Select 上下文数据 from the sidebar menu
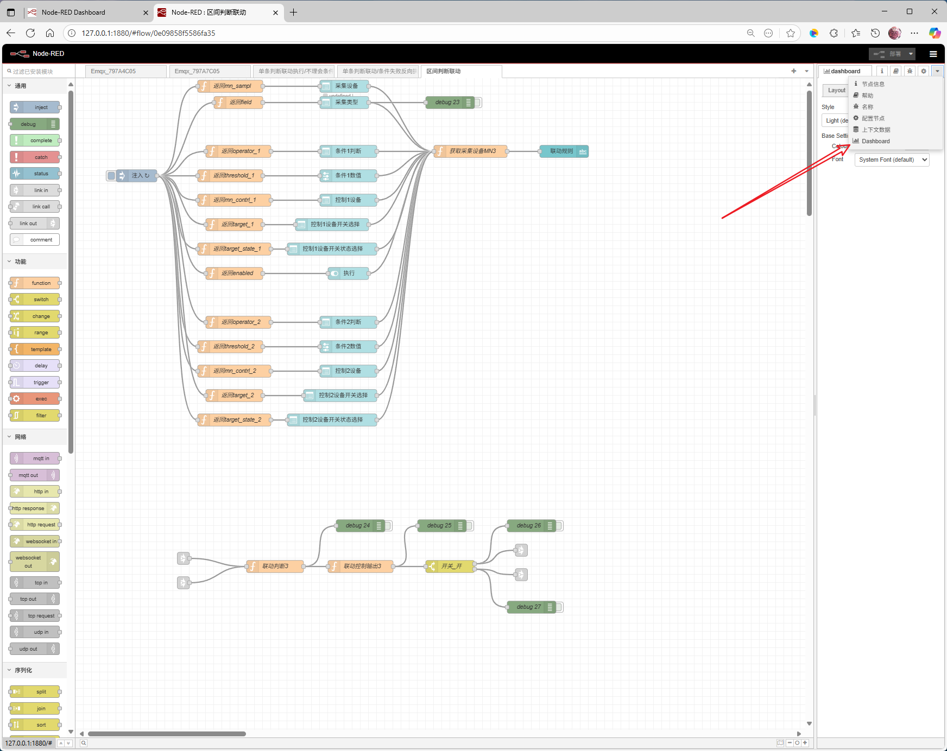947x751 pixels. [x=876, y=130]
